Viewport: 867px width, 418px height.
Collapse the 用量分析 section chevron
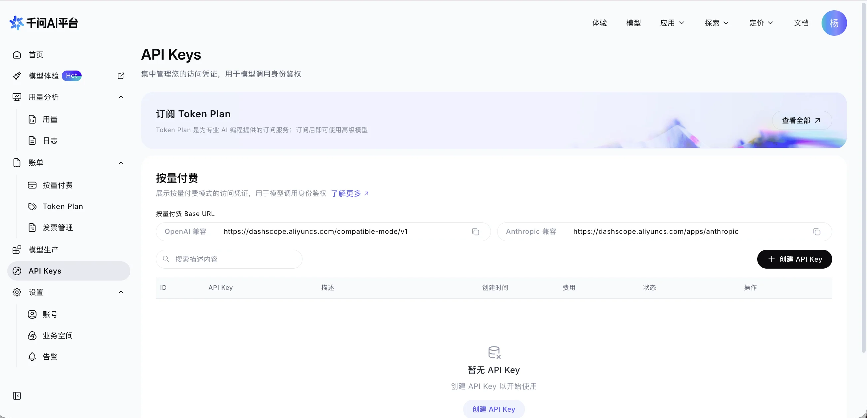[x=121, y=97]
